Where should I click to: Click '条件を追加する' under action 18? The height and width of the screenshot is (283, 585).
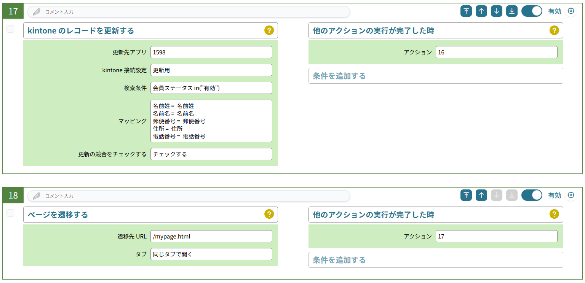pyautogui.click(x=436, y=260)
